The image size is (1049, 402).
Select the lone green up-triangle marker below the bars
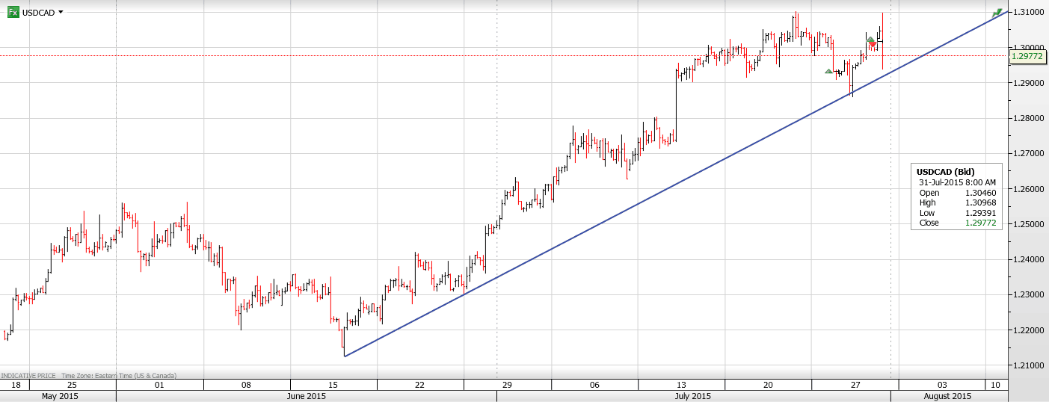pyautogui.click(x=828, y=71)
